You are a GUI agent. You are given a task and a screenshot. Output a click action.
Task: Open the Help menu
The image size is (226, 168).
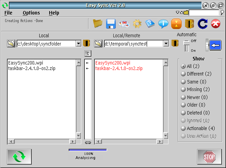(54, 13)
